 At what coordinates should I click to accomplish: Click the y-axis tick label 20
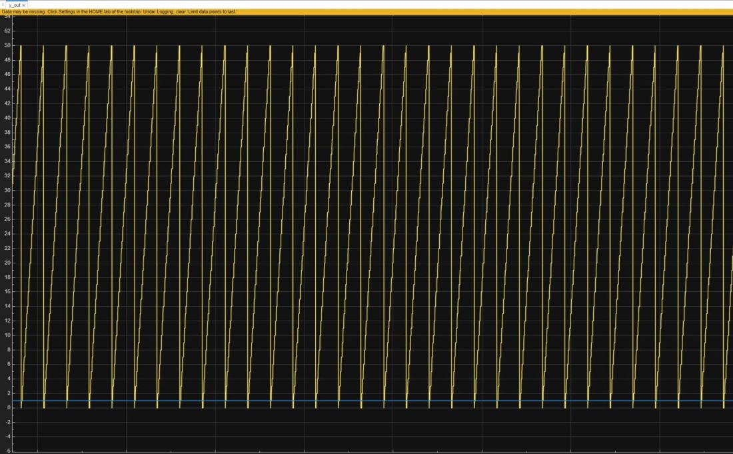click(x=7, y=263)
